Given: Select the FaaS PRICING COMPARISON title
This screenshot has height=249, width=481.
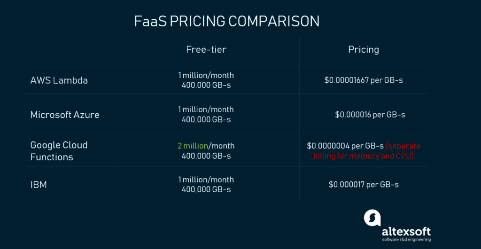Looking at the screenshot, I should click(226, 22).
